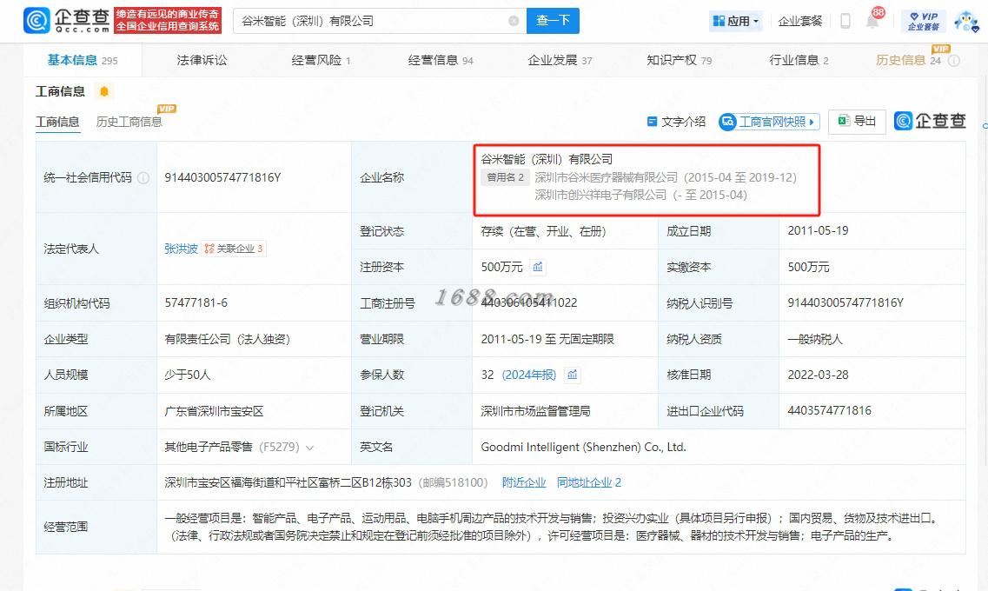Open the 附近企业 link

(x=524, y=482)
